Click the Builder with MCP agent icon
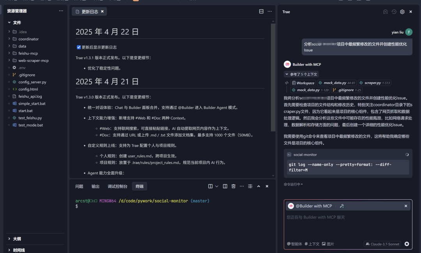421x253 pixels. pyautogui.click(x=287, y=64)
